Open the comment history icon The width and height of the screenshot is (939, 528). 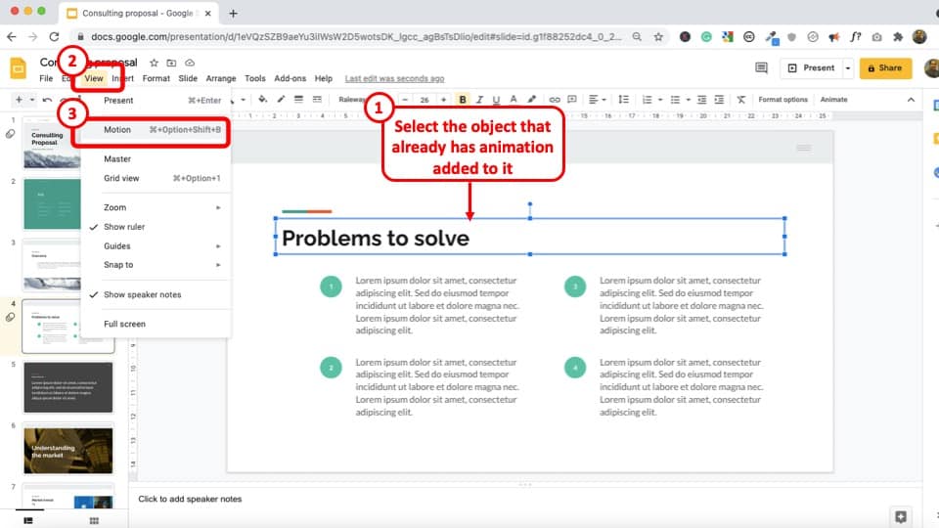click(761, 67)
